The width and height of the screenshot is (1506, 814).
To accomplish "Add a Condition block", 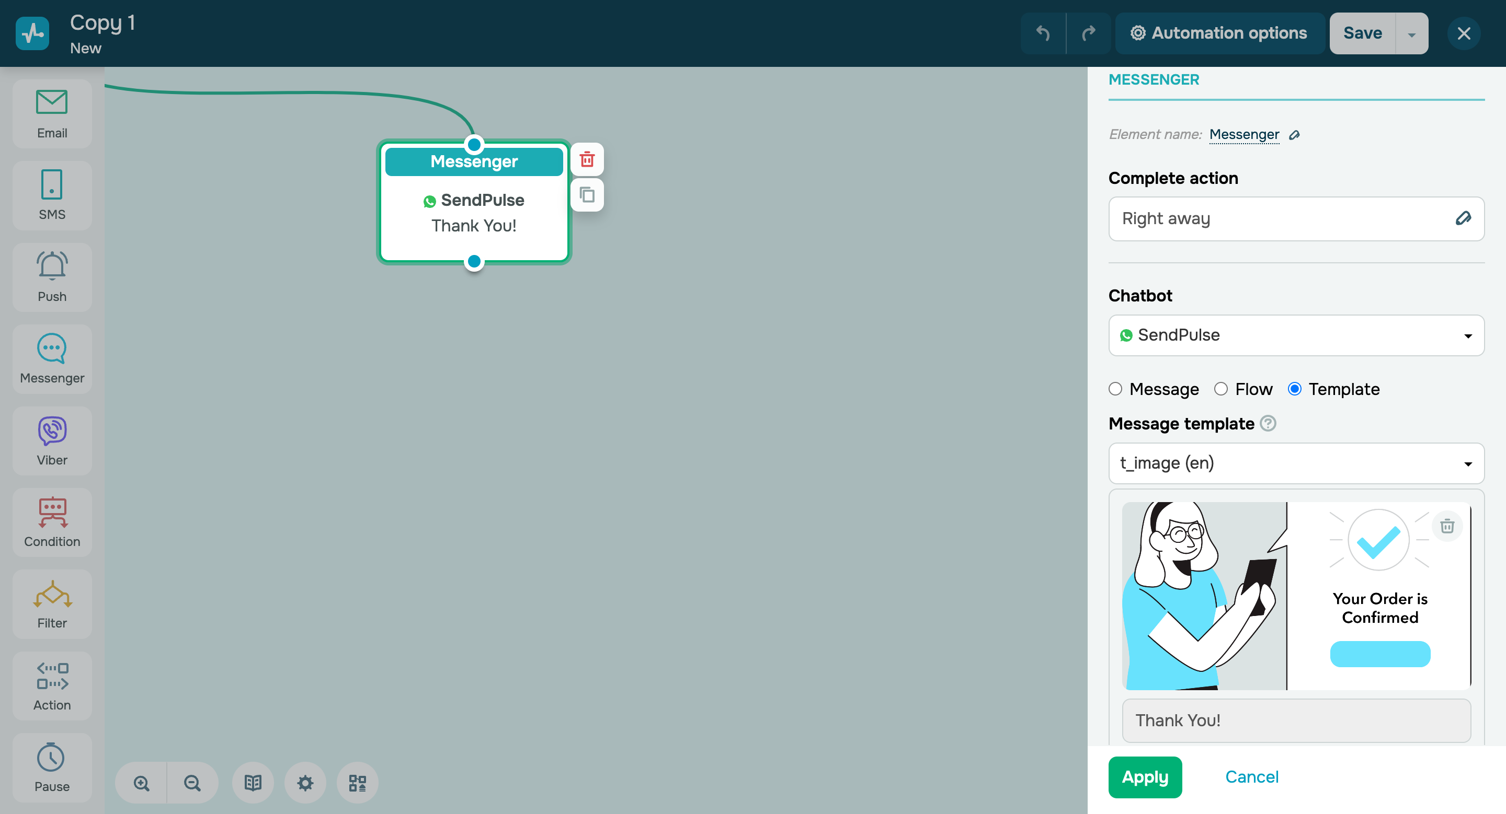I will pyautogui.click(x=51, y=522).
